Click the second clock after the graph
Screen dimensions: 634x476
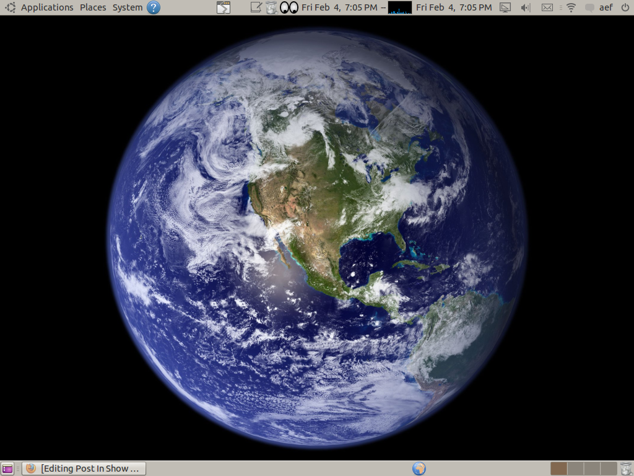[454, 7]
